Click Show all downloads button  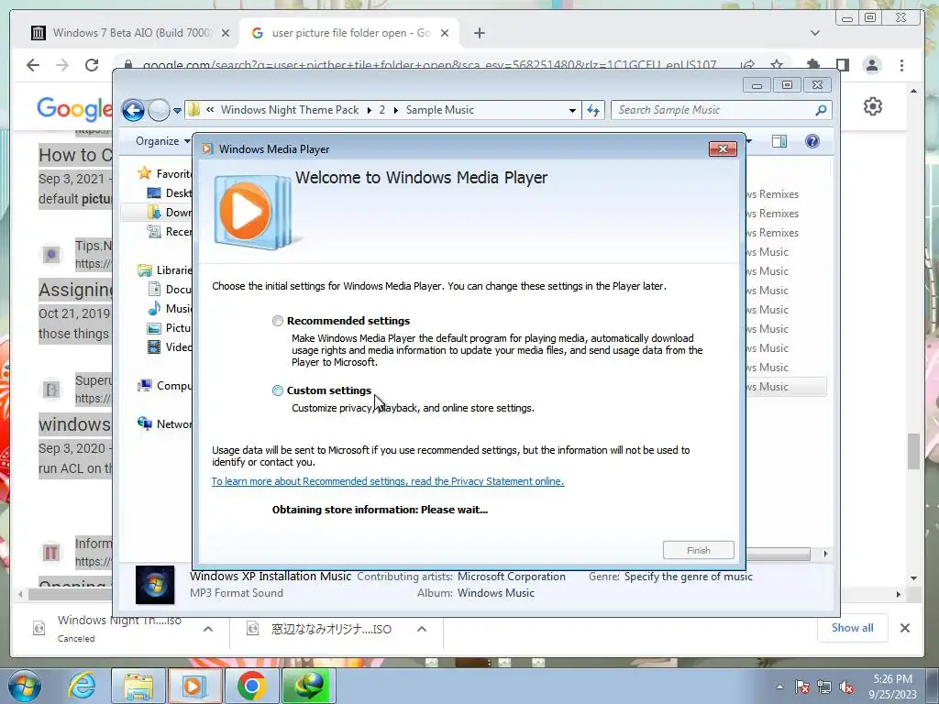[852, 627]
